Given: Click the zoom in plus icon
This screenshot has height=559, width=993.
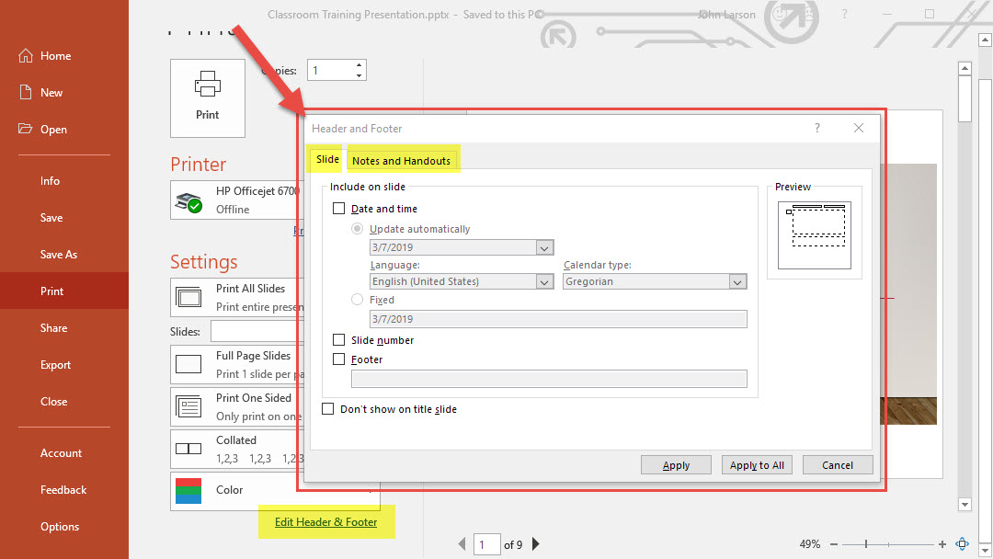Looking at the screenshot, I should [942, 544].
